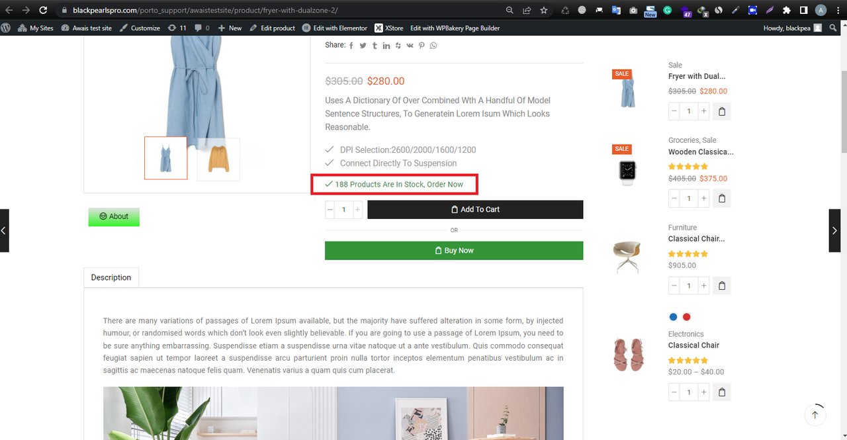Open WordPress admin search icon
This screenshot has height=440, width=847.
pyautogui.click(x=833, y=28)
